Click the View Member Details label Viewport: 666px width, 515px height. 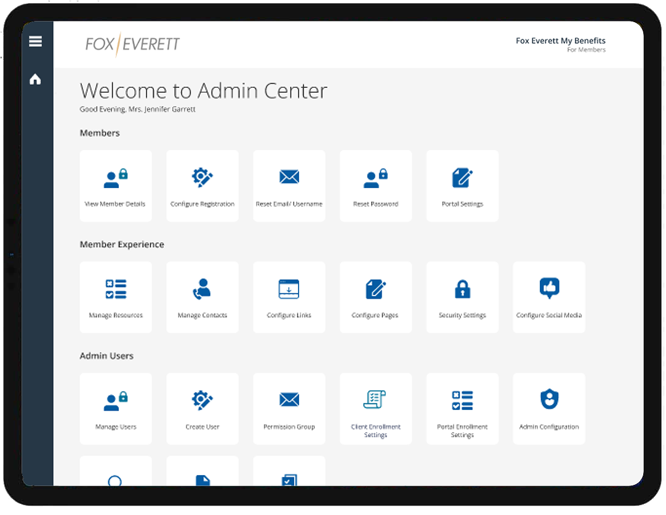[x=115, y=204]
